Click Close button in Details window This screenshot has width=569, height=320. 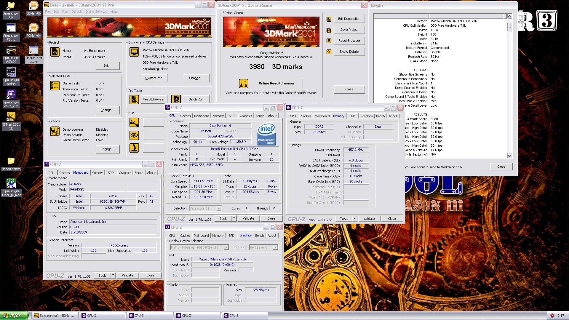click(x=501, y=167)
